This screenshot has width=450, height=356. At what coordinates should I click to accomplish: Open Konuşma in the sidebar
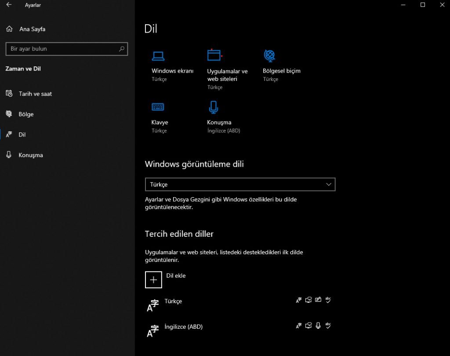[x=30, y=155]
